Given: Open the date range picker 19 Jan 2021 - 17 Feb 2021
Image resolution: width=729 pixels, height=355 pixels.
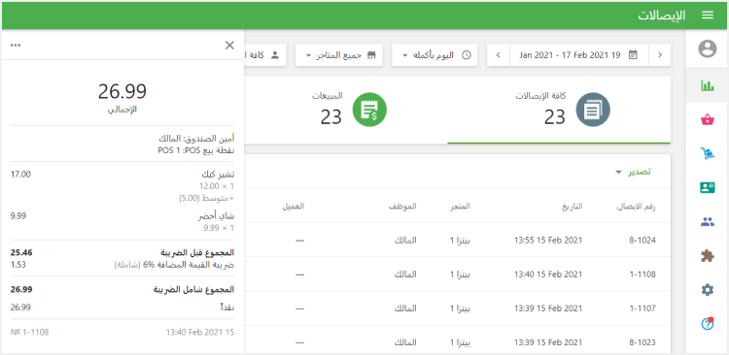Looking at the screenshot, I should point(579,55).
